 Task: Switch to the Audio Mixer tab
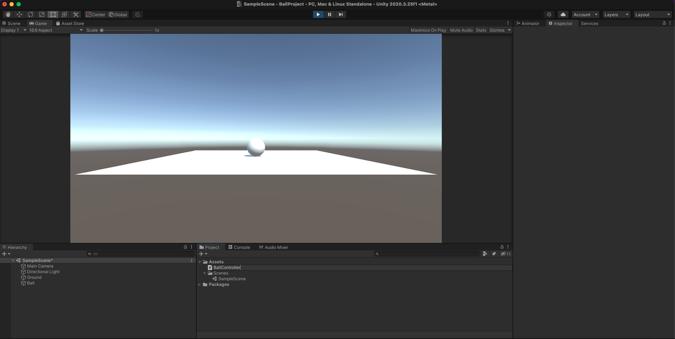pyautogui.click(x=273, y=247)
